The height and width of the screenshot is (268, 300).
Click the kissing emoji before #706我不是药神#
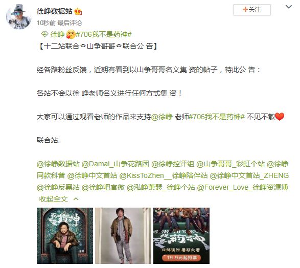[71, 34]
